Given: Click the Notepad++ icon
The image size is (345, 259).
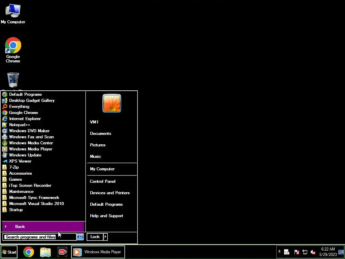Looking at the screenshot, I should point(5,125).
